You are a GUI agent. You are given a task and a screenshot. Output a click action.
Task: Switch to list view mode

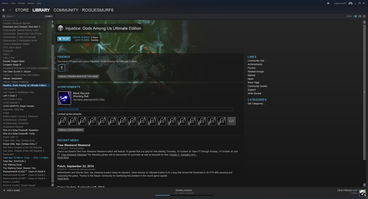[360, 16]
